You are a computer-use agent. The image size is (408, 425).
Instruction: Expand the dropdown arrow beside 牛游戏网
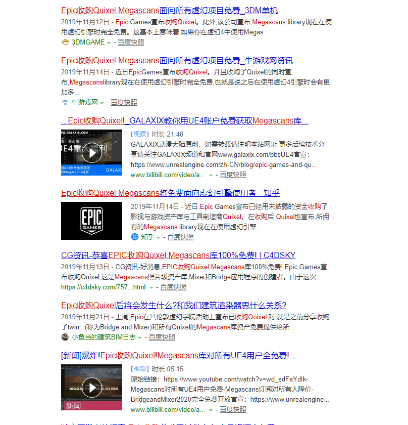[x=101, y=103]
